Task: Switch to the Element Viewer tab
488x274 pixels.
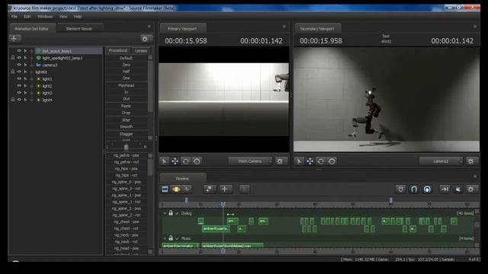Action: coord(79,29)
